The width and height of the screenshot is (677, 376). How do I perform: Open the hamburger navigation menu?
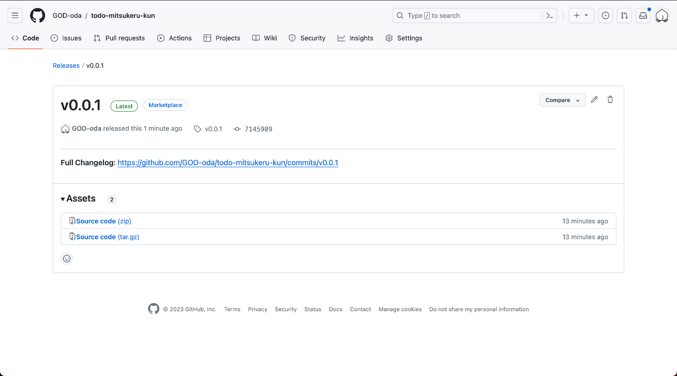click(x=15, y=15)
